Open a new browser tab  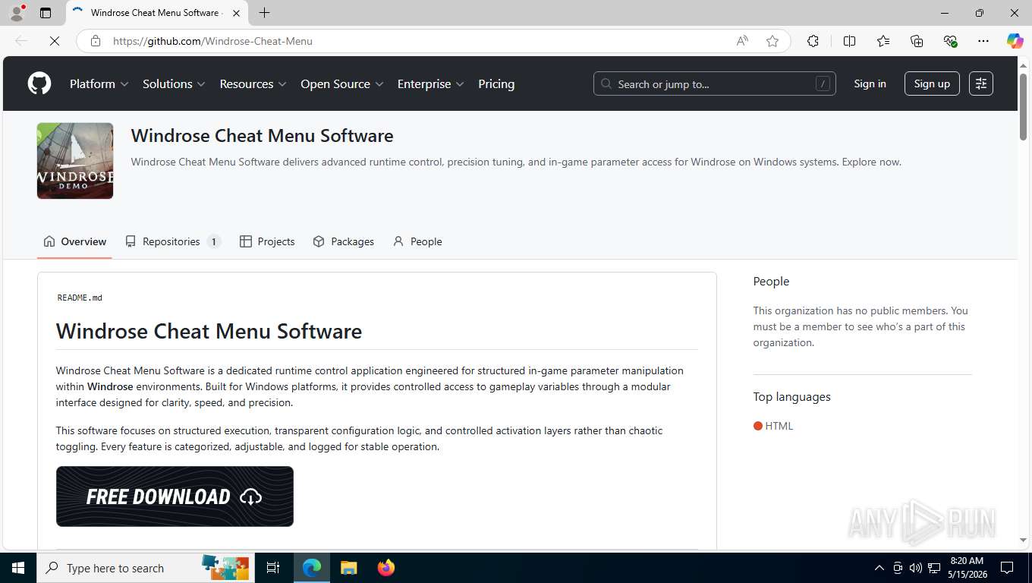coord(264,13)
